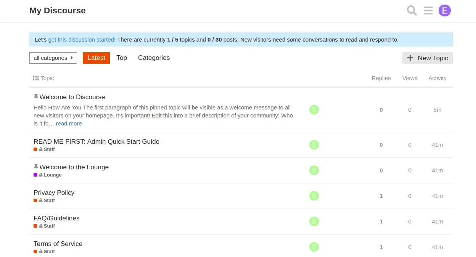The width and height of the screenshot is (476, 257).
Task: Open poster avatar for Privacy Policy
Action: 314,196
